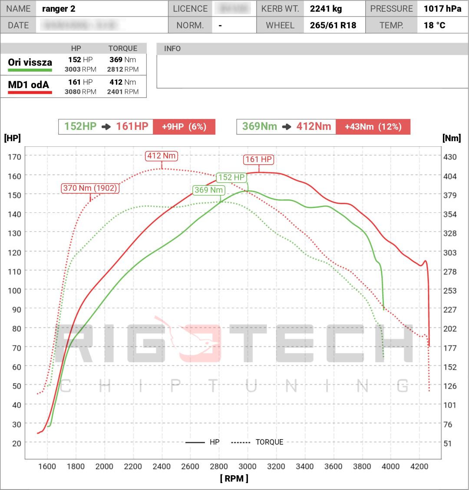Click the blurred licence field
The height and width of the screenshot is (490, 469).
234,9
